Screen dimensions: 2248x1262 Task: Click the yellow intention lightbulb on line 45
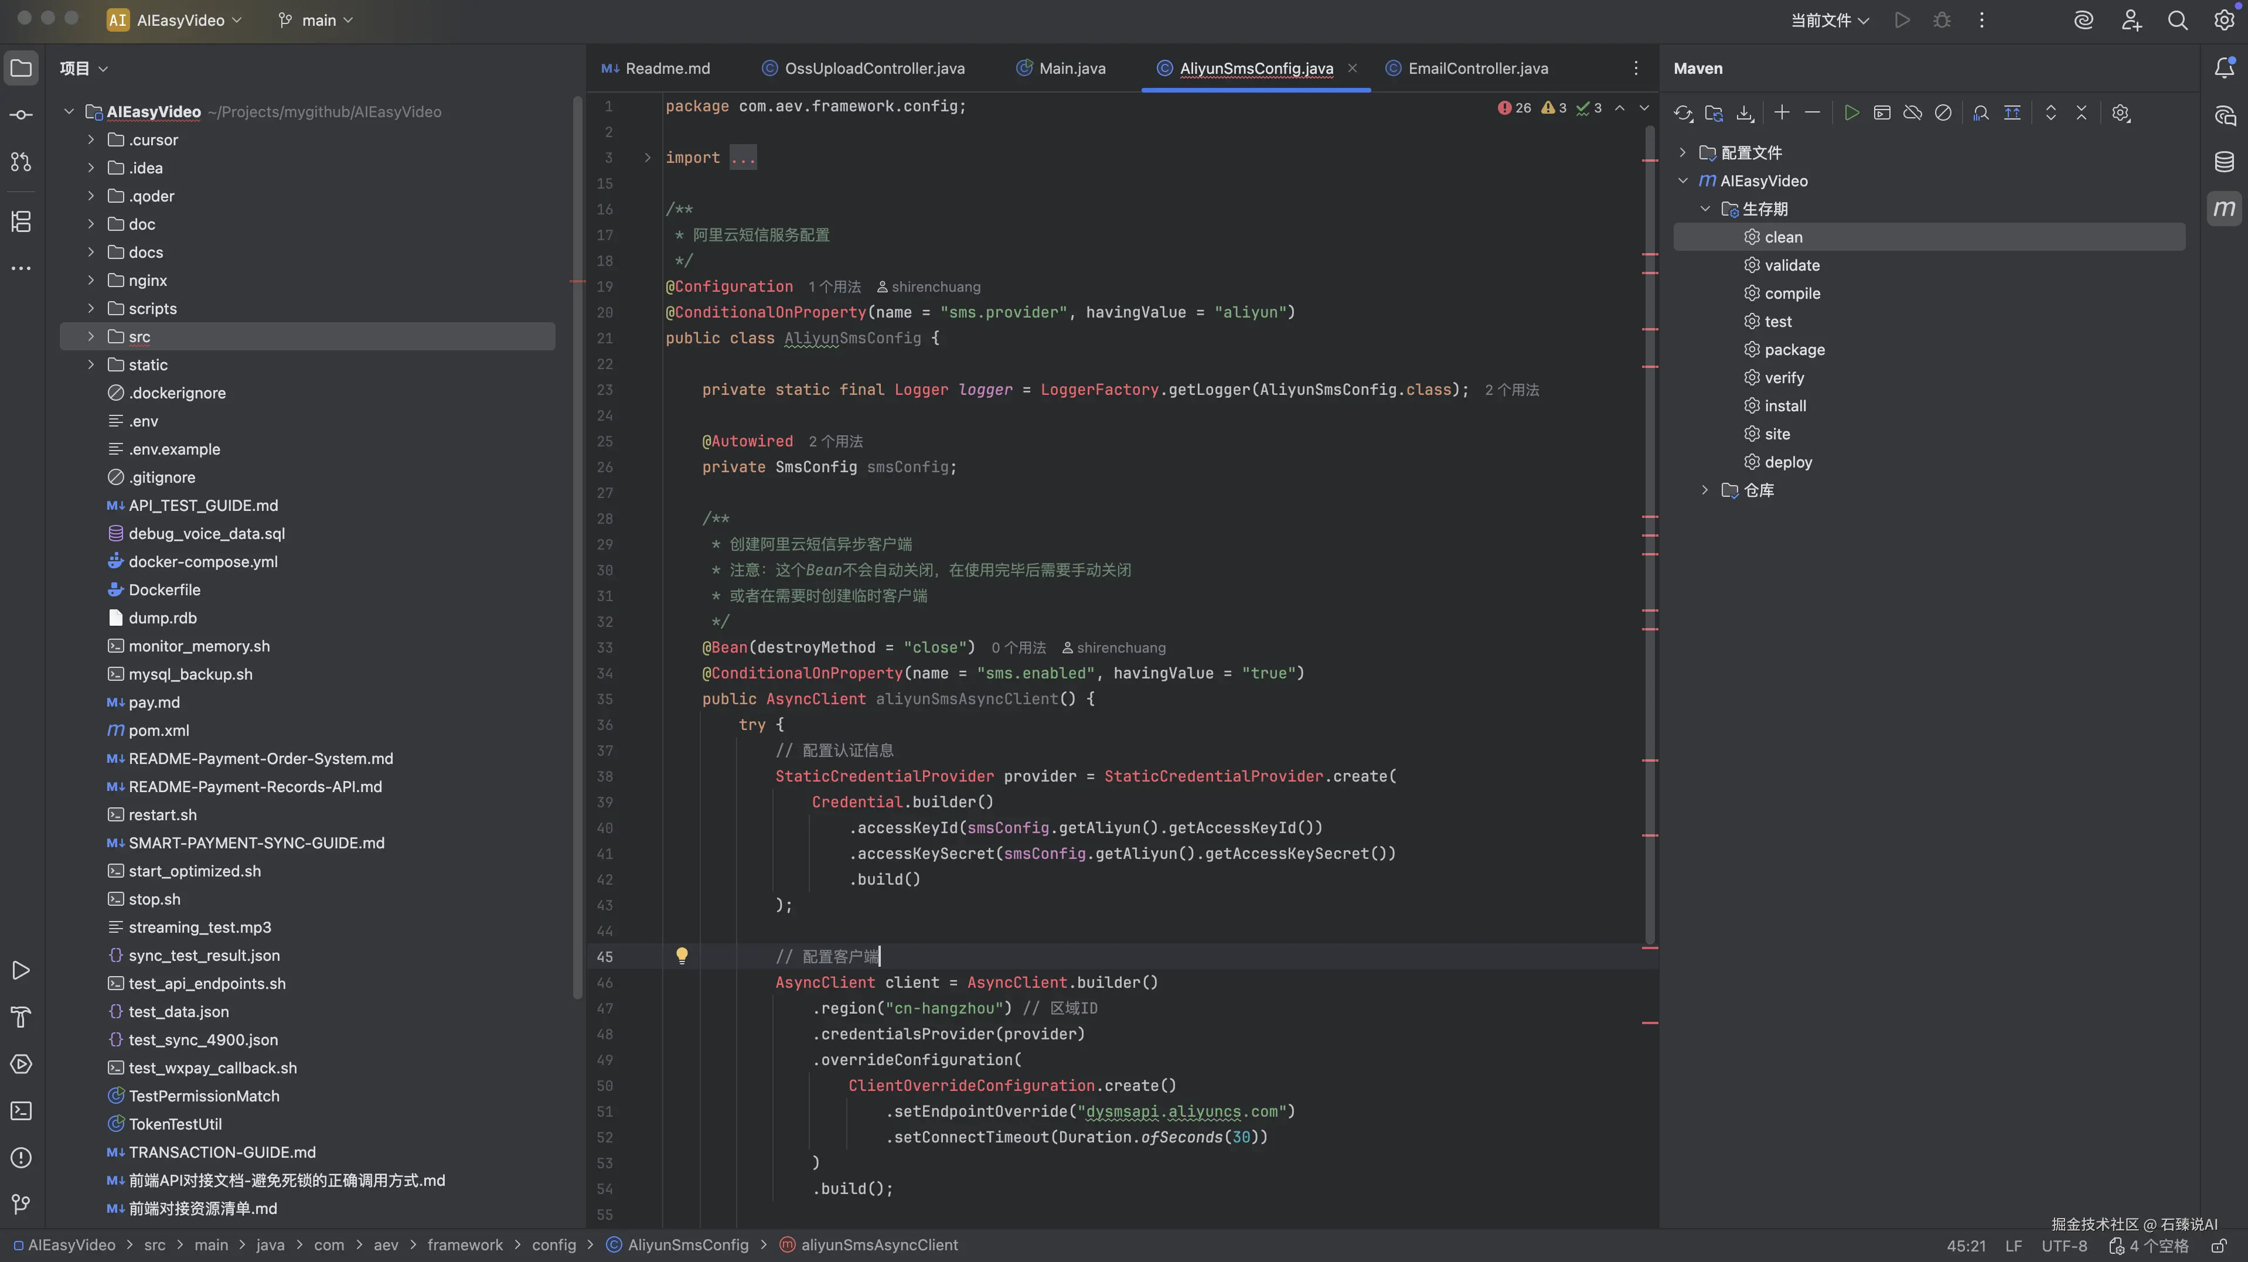(x=682, y=956)
